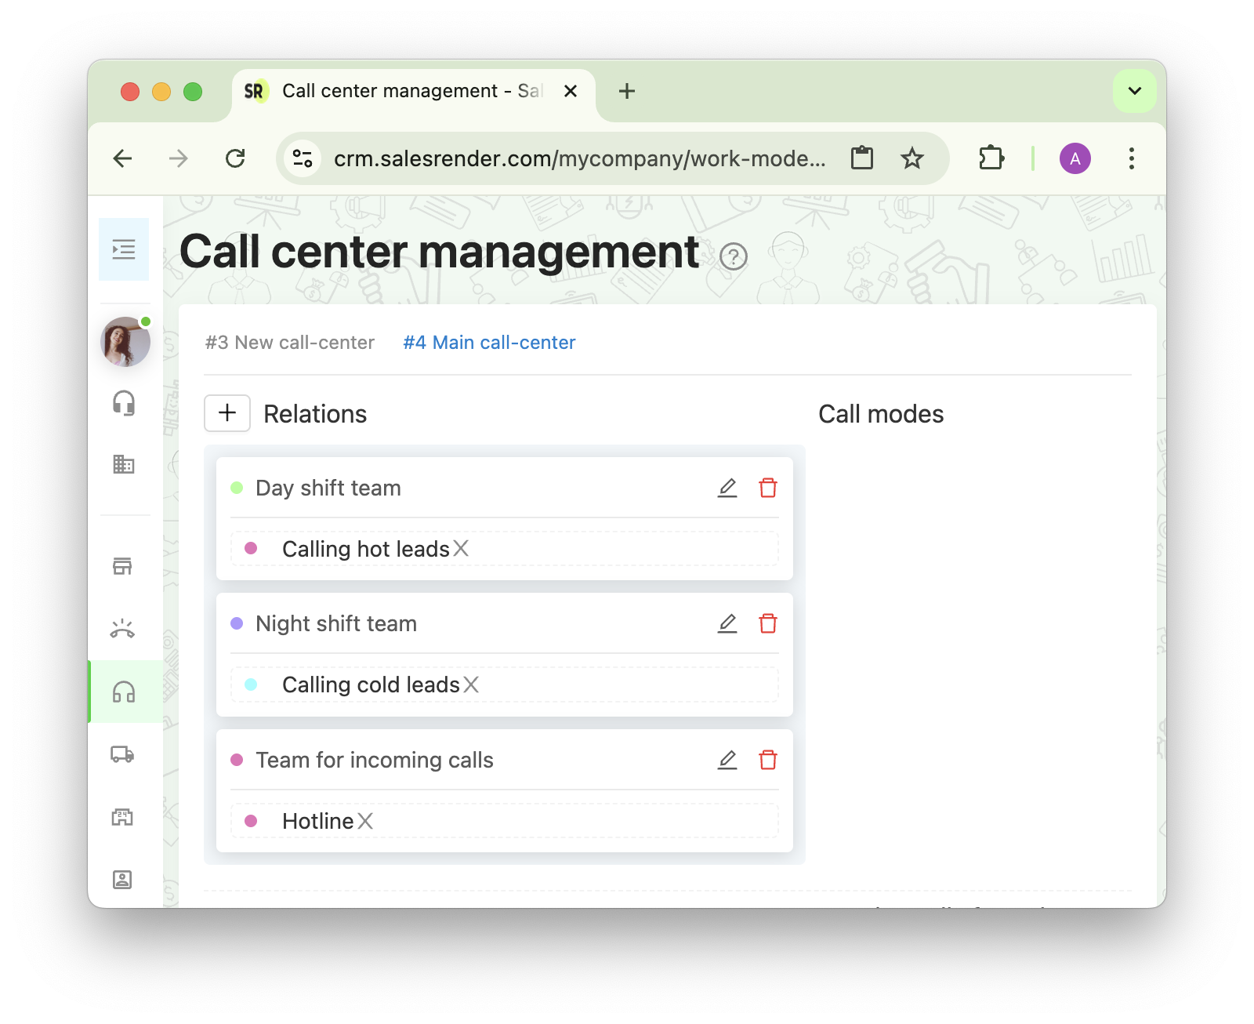Click the Call modes heading
This screenshot has height=1024, width=1254.
click(x=881, y=414)
